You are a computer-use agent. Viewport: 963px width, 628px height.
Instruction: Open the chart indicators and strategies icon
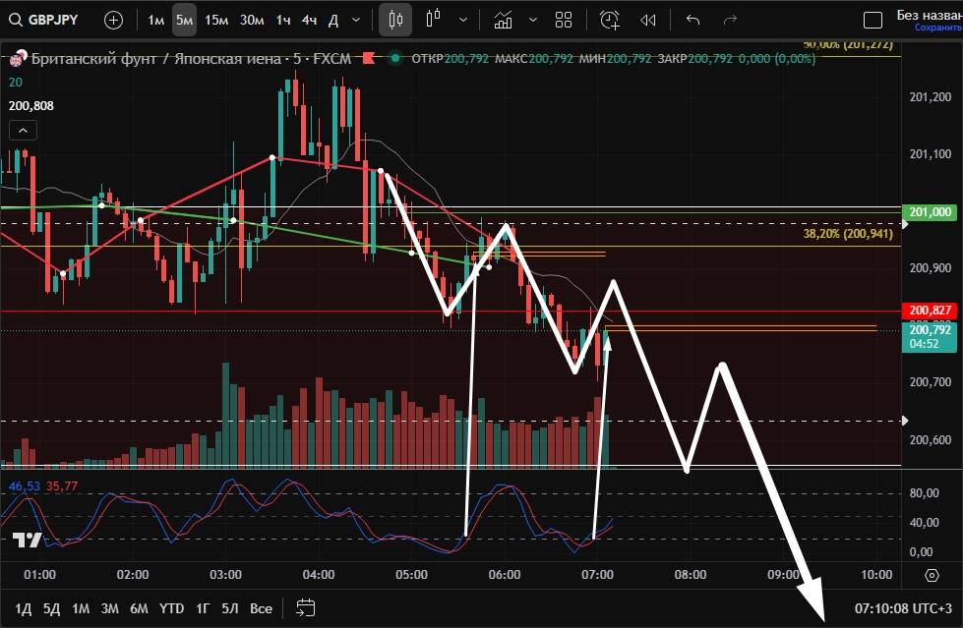(504, 20)
